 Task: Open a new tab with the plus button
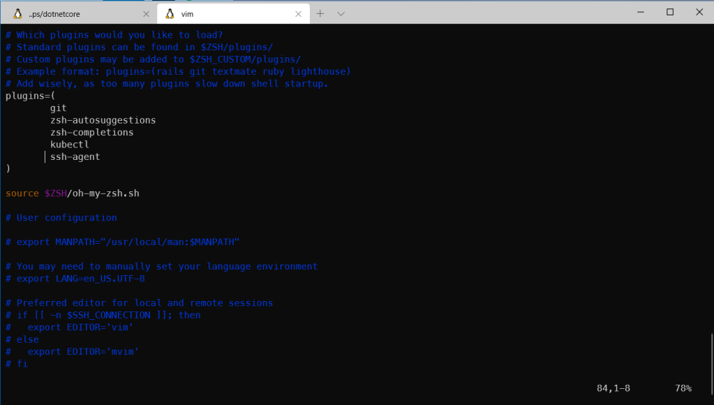coord(320,13)
